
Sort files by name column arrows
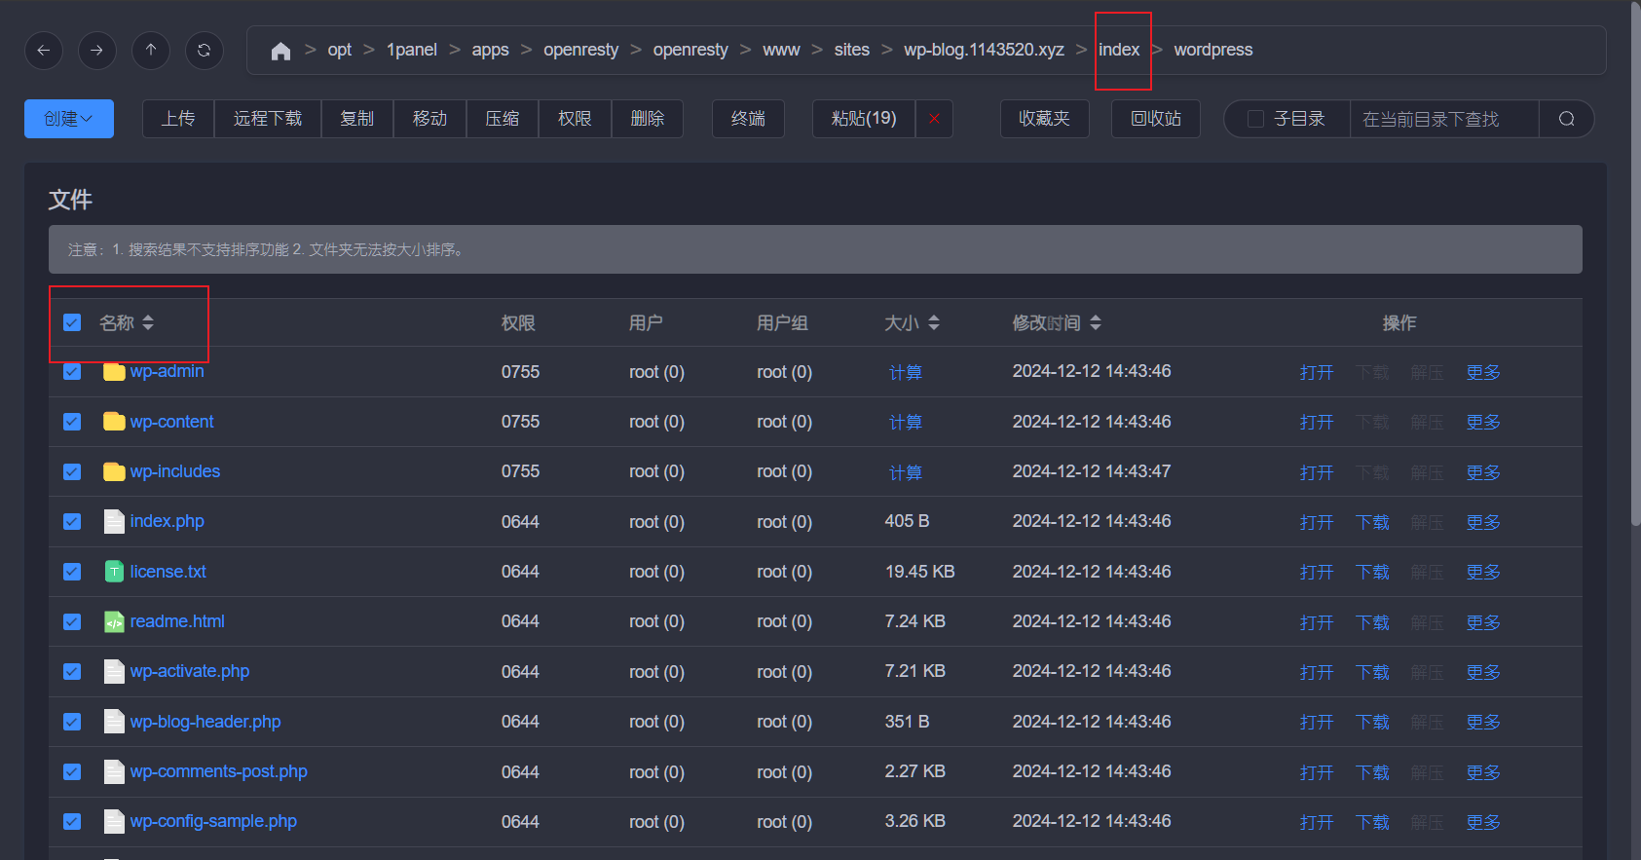point(148,322)
